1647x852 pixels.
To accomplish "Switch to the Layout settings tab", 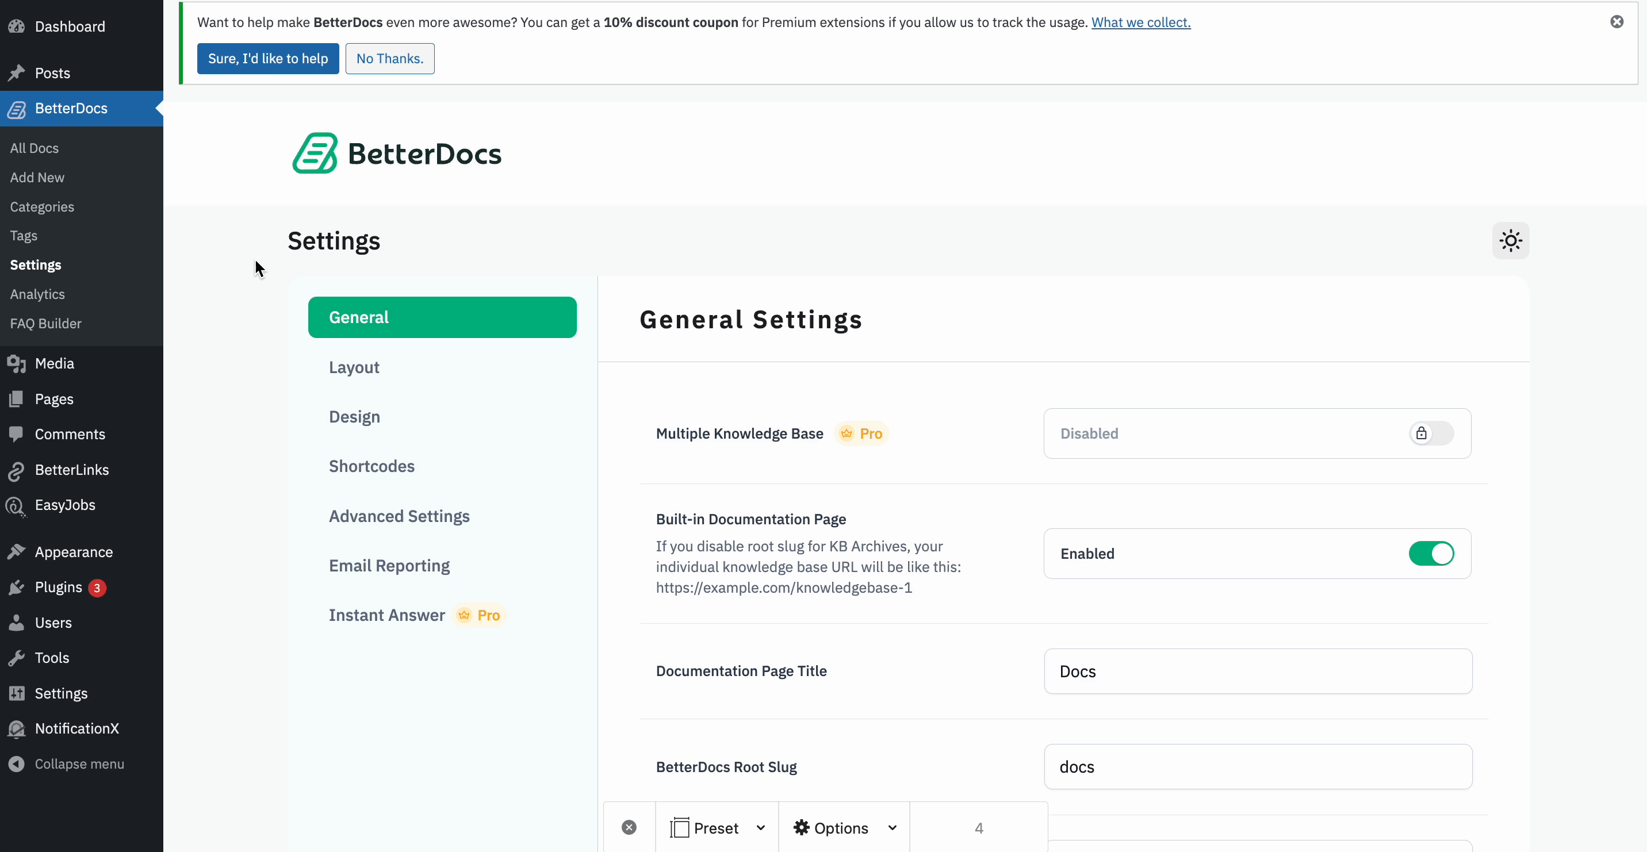I will point(354,367).
